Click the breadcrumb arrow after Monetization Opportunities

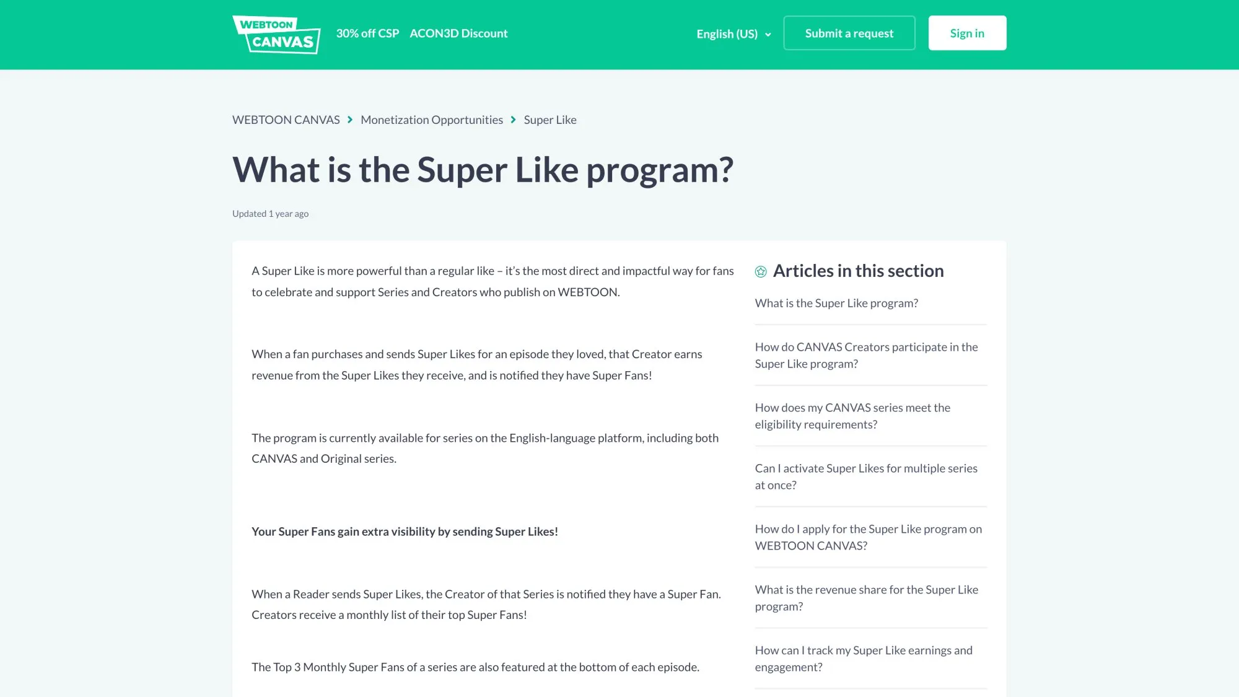coord(514,120)
